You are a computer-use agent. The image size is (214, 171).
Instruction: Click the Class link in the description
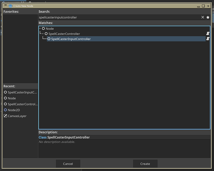43,137
